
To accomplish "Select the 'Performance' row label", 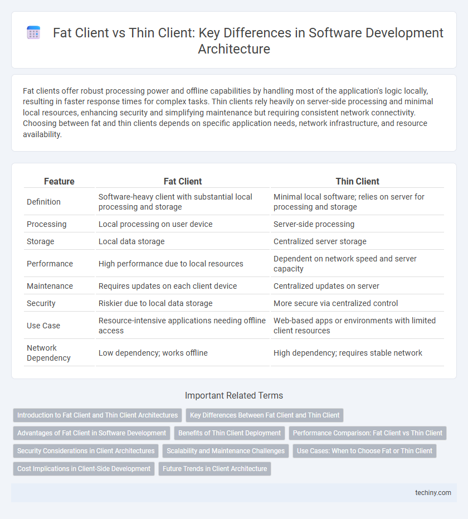I will (50, 264).
